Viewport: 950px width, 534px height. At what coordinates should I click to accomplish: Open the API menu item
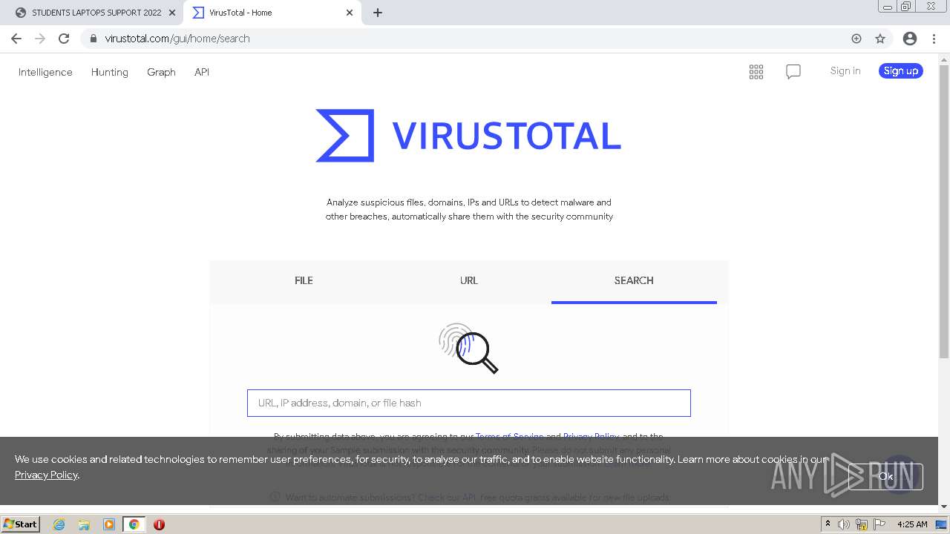(x=202, y=72)
